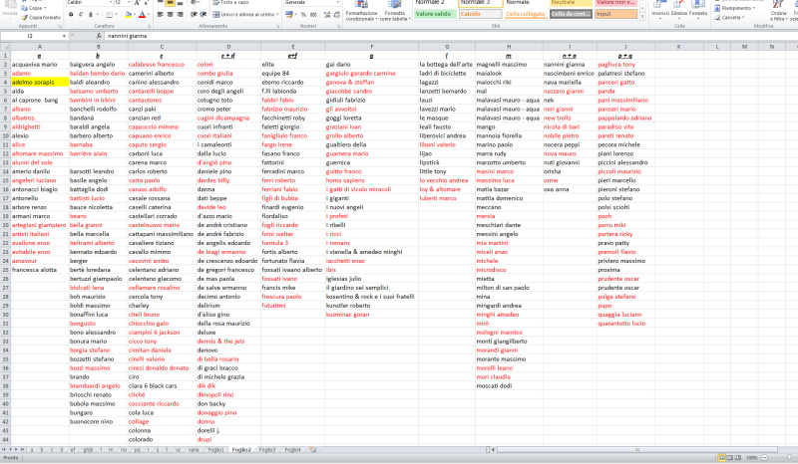The height and width of the screenshot is (464, 798).
Task: Switch to sheet tab Foglio4
Action: click(x=292, y=450)
